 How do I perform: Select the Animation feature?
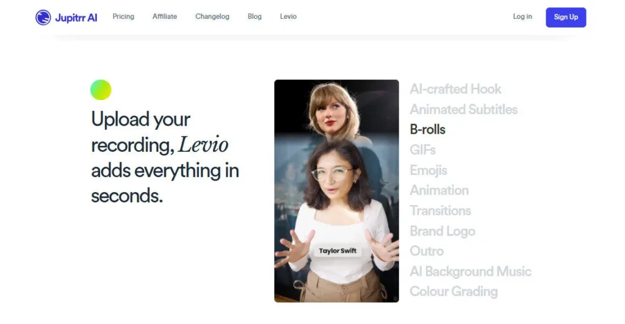coord(439,190)
